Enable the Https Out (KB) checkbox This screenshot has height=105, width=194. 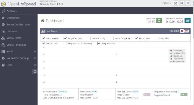pos(112,39)
